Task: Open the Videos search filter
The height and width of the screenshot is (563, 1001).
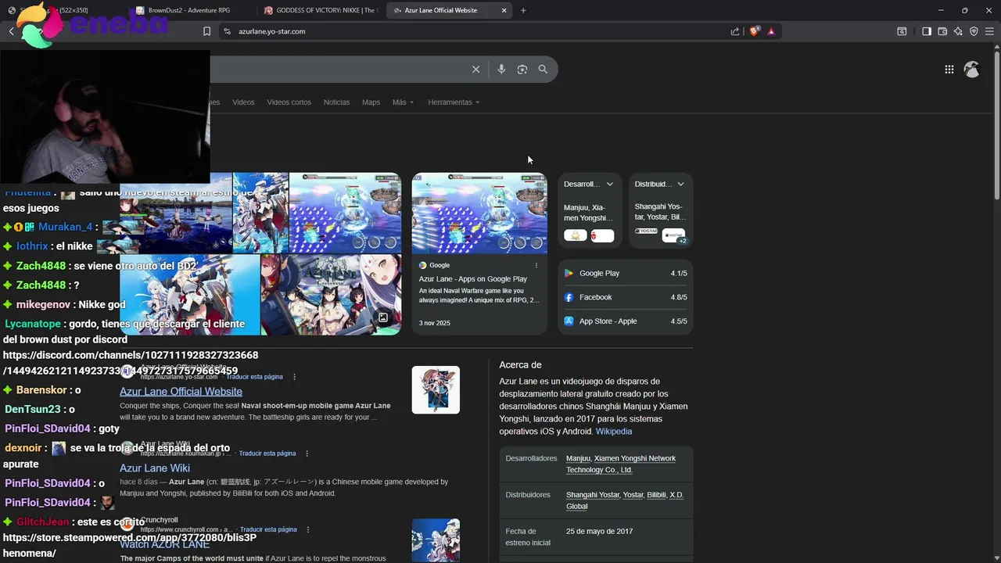Action: coord(243,102)
